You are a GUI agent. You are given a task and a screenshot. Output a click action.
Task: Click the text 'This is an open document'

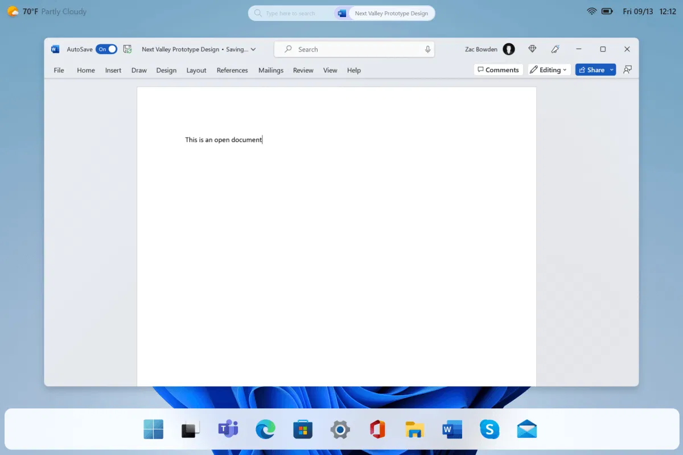224,139
